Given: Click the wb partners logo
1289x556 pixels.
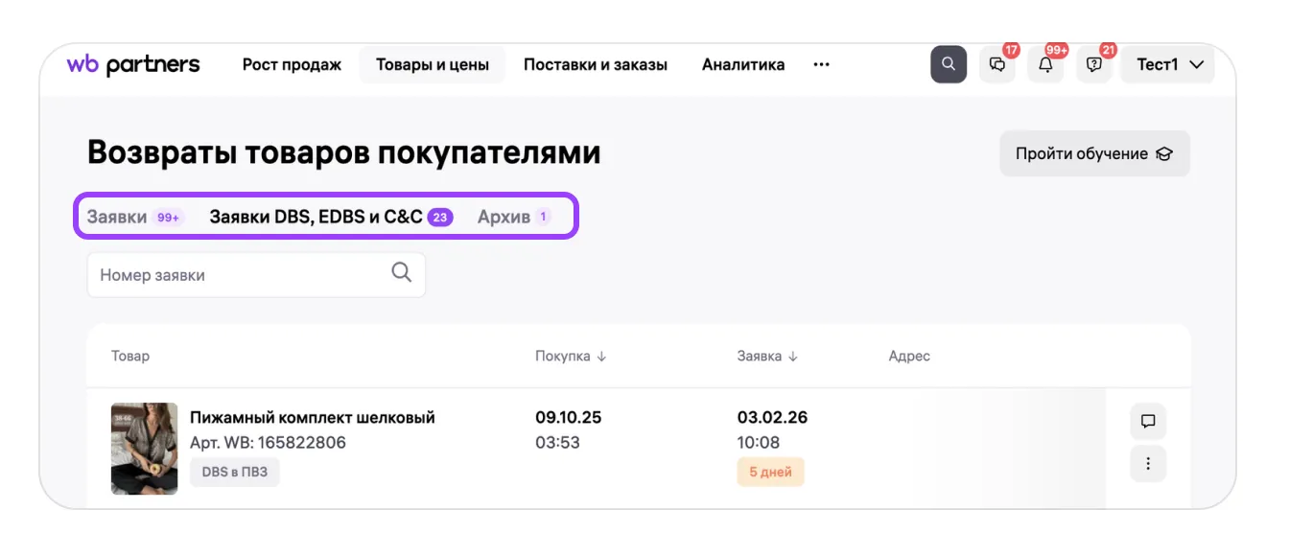Looking at the screenshot, I should (x=133, y=64).
